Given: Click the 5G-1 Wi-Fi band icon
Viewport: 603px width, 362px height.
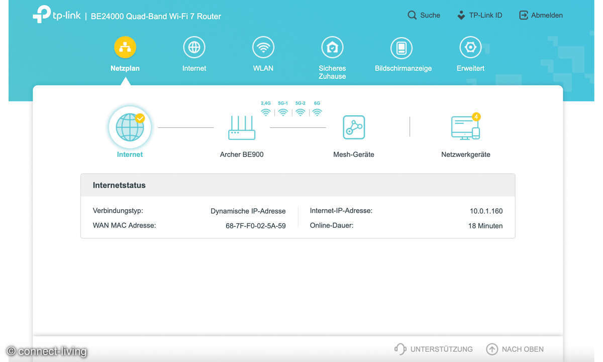Looking at the screenshot, I should pyautogui.click(x=283, y=113).
